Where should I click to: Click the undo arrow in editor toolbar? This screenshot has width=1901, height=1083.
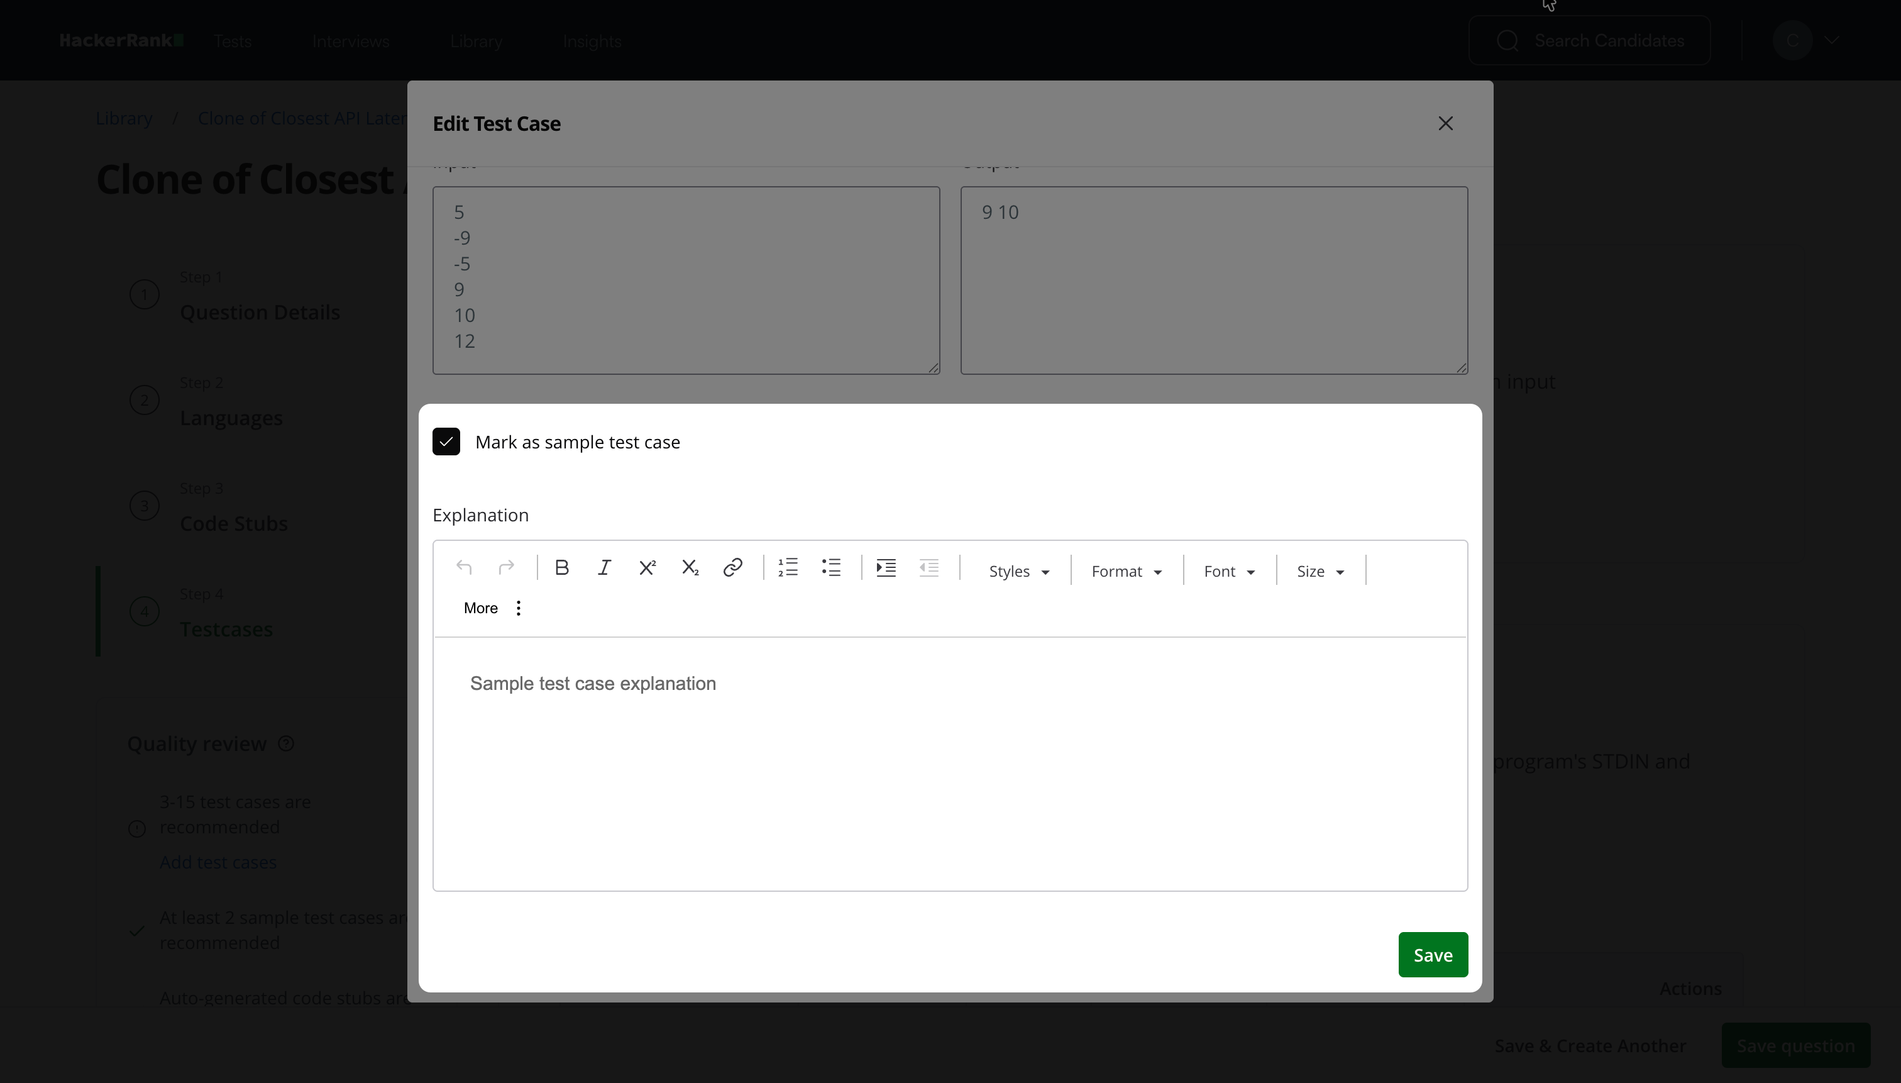[x=464, y=569]
